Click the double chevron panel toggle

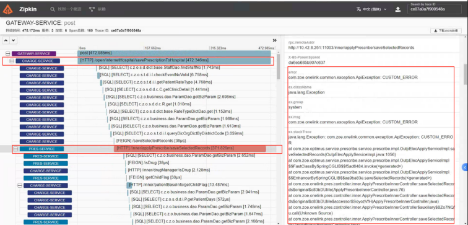pos(275,40)
